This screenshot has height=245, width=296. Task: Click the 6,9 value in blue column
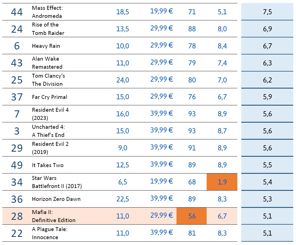click(267, 29)
